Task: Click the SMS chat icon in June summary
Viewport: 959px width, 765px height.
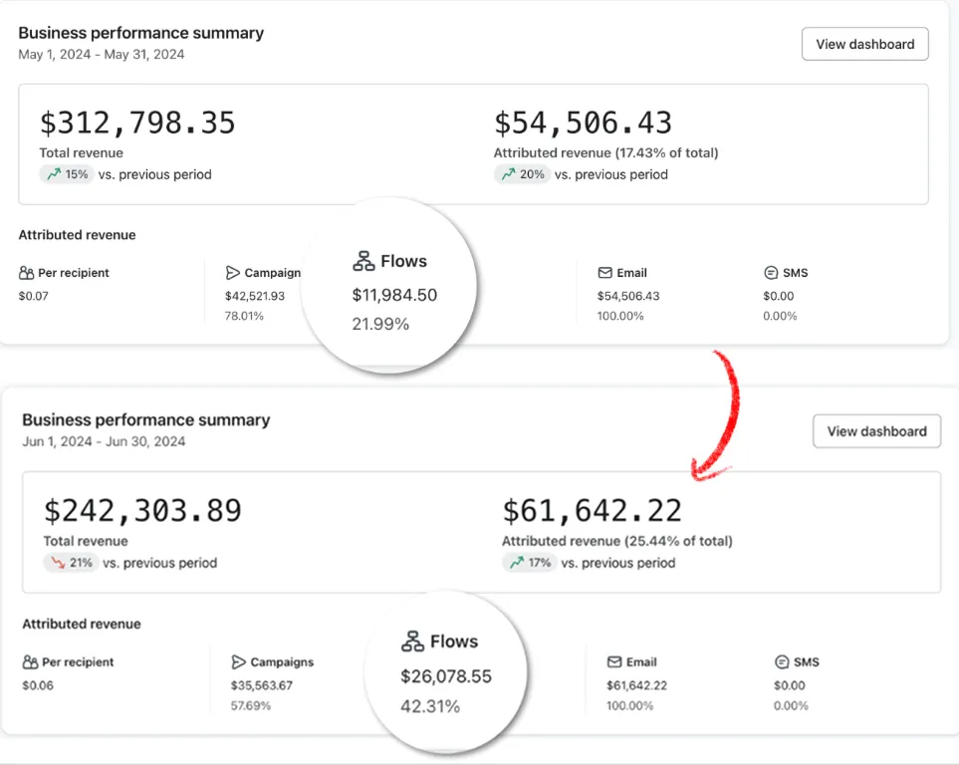Action: click(x=782, y=661)
